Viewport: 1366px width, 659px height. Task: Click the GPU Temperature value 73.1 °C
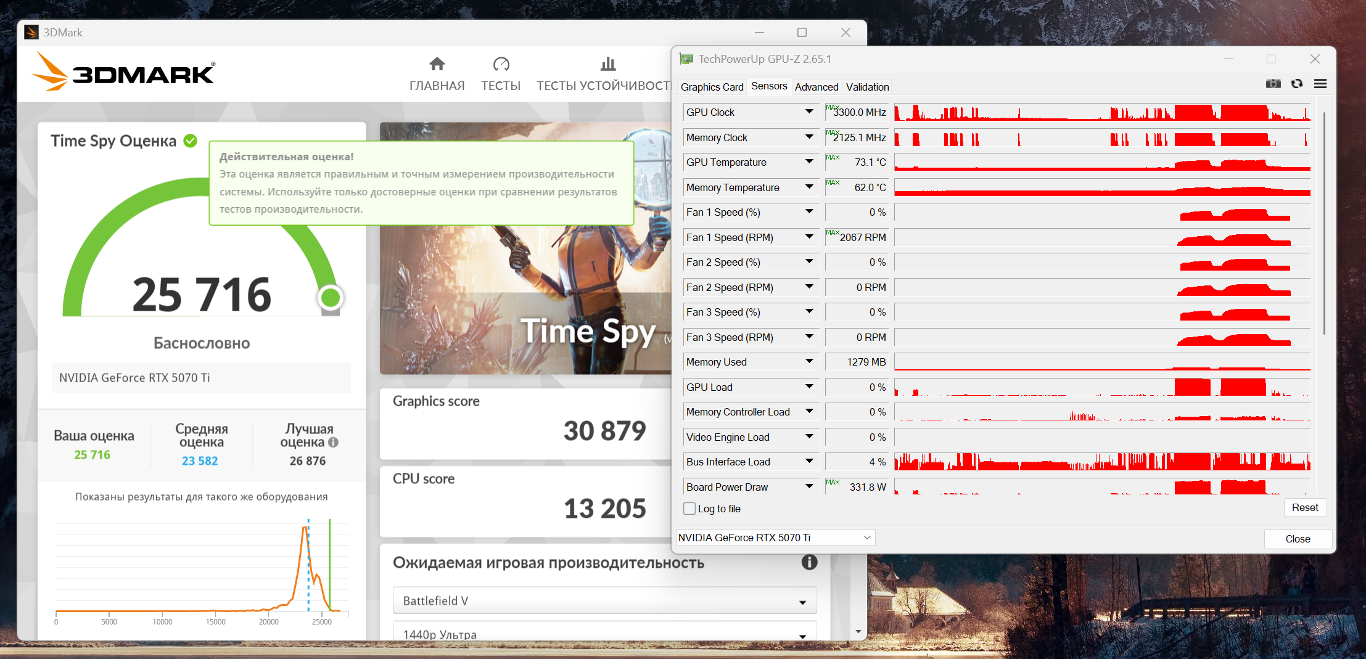click(857, 162)
